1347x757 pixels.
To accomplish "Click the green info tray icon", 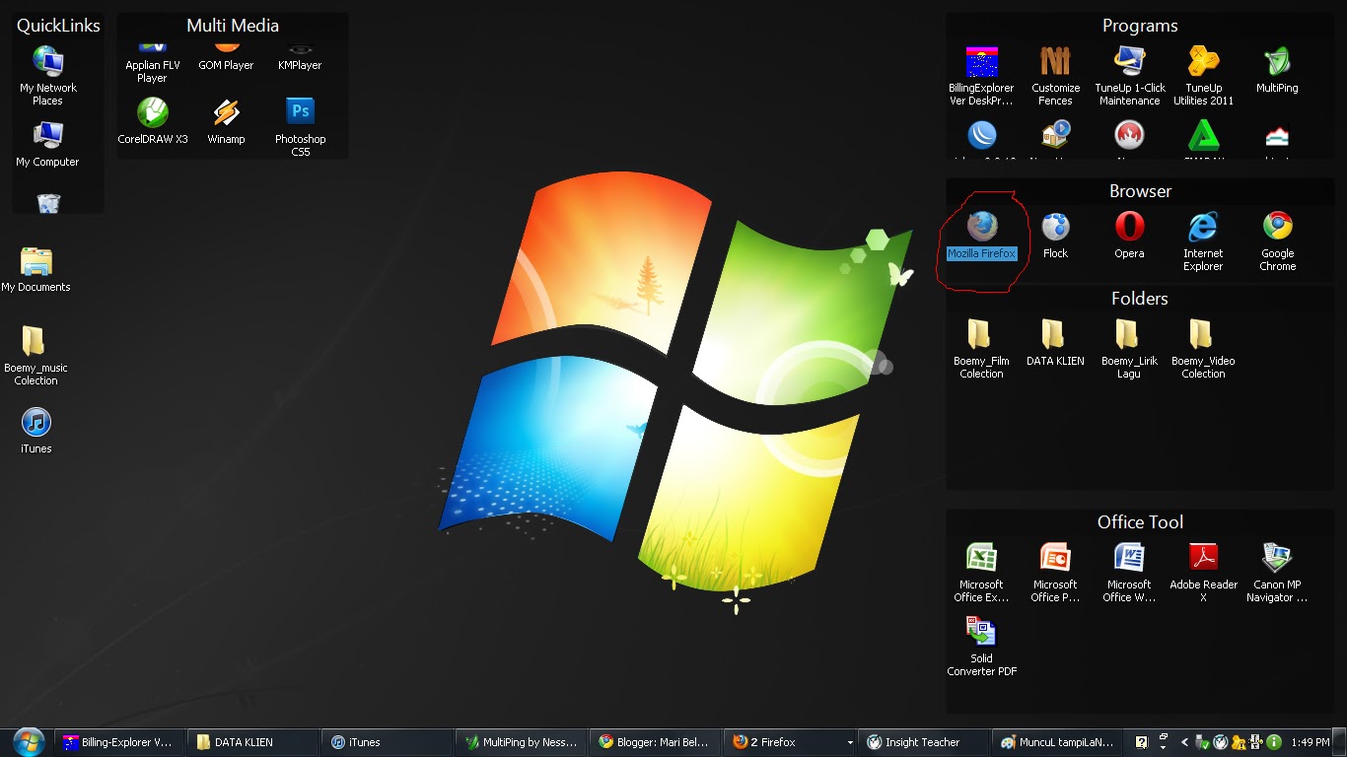I will [x=1274, y=742].
